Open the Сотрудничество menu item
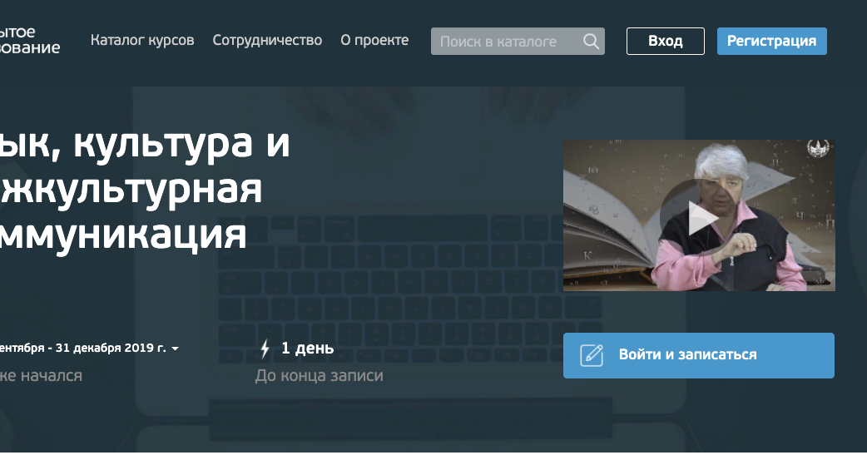Image resolution: width=867 pixels, height=455 pixels. [x=267, y=41]
